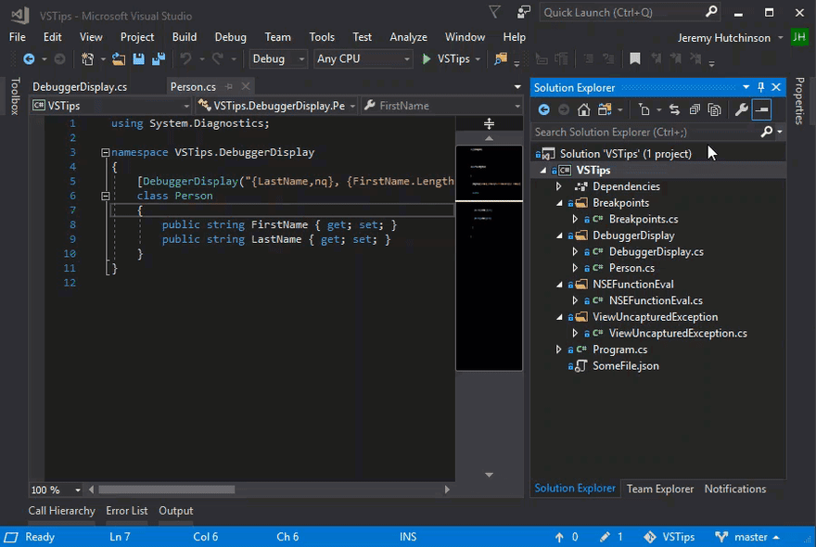Viewport: 816px width, 547px height.
Task: Click the bookmark icon in main toolbar
Action: tap(635, 59)
